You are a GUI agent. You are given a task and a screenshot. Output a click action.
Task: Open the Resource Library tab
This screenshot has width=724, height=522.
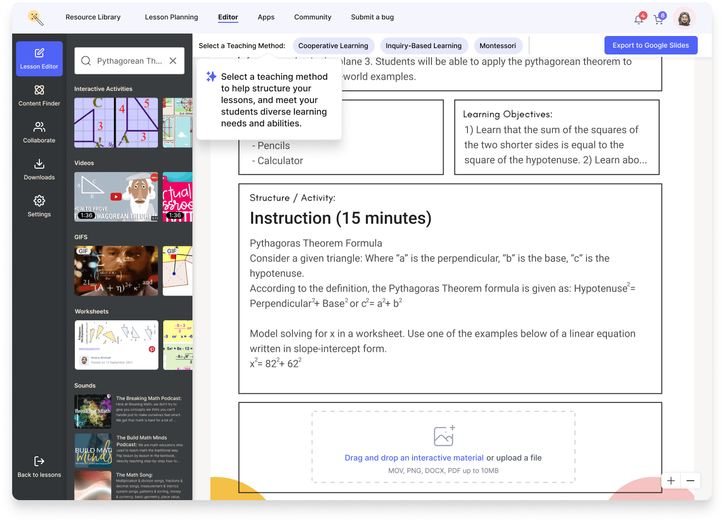point(93,17)
